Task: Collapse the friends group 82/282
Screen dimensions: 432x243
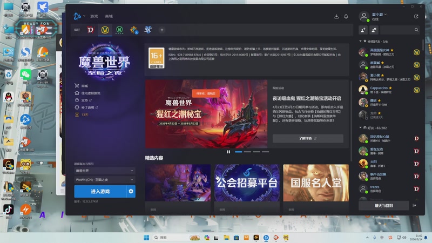Action: [360, 127]
